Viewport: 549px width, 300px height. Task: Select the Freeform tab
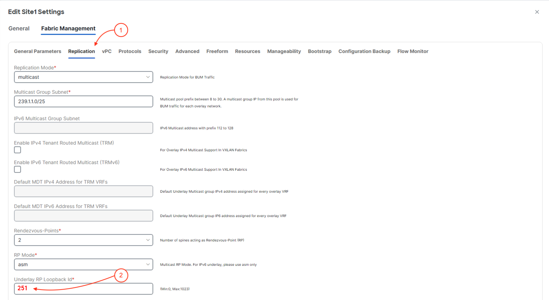click(x=217, y=51)
